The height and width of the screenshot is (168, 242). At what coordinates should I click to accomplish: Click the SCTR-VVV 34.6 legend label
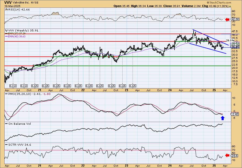coord(19,145)
